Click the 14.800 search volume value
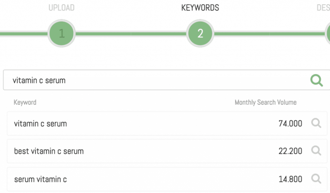 pos(290,179)
